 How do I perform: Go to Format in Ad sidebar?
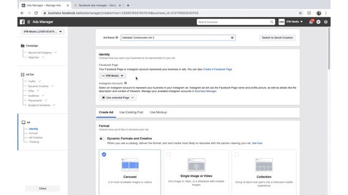tap(33, 133)
